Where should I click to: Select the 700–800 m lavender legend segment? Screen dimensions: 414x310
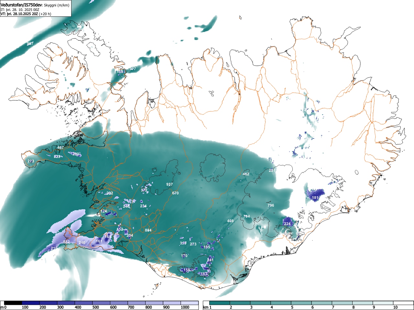pos(136,303)
